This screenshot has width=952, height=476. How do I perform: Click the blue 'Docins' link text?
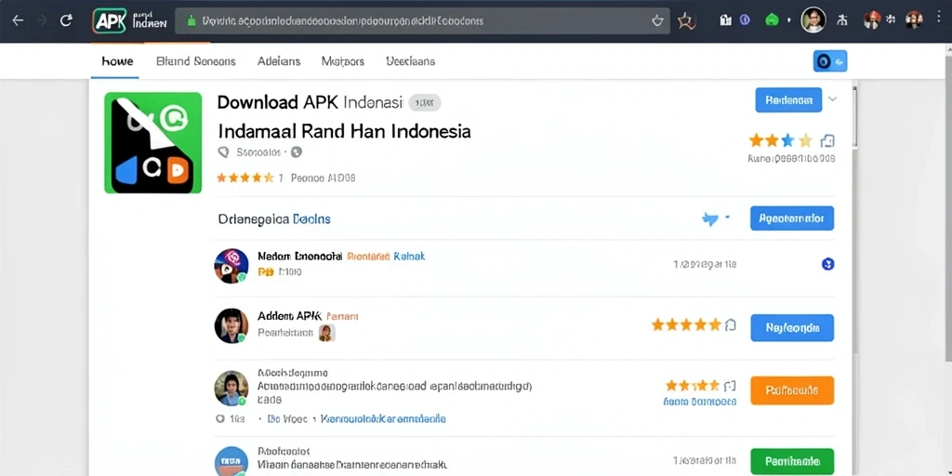311,219
